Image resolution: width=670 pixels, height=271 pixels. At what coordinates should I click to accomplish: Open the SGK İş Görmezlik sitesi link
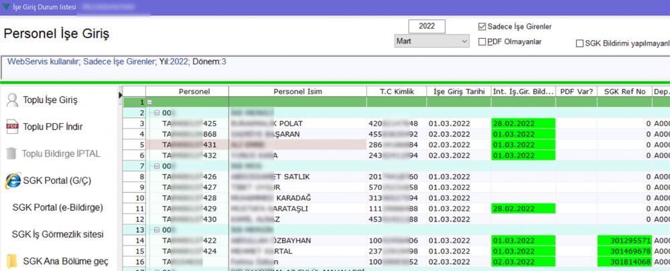59,234
